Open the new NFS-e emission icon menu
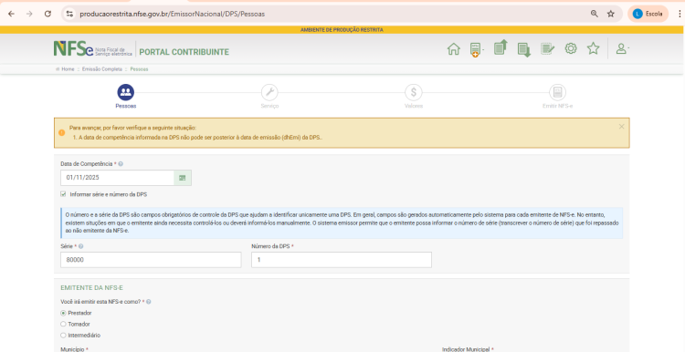 pyautogui.click(x=476, y=49)
